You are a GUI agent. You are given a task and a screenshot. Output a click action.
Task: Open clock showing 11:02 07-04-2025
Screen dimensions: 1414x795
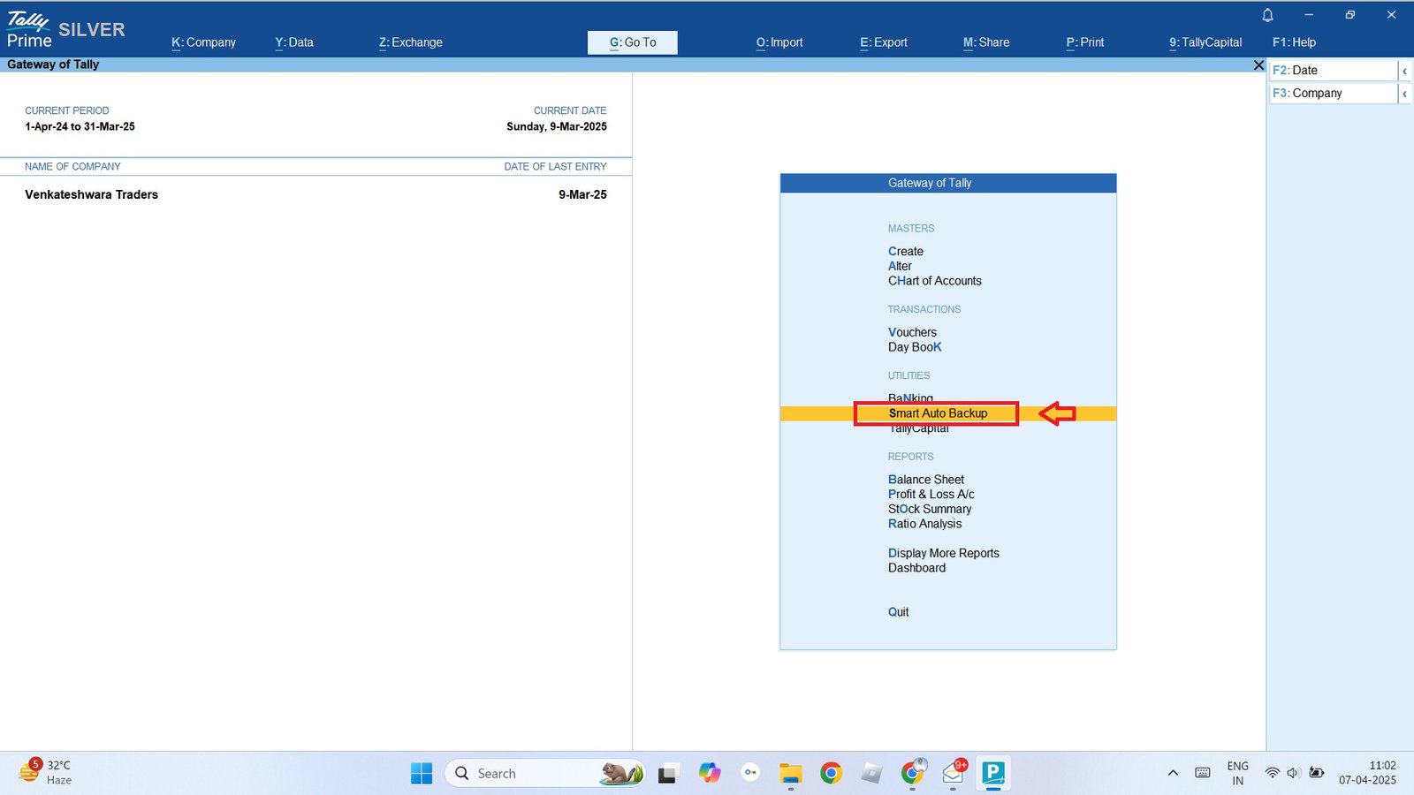(1367, 774)
